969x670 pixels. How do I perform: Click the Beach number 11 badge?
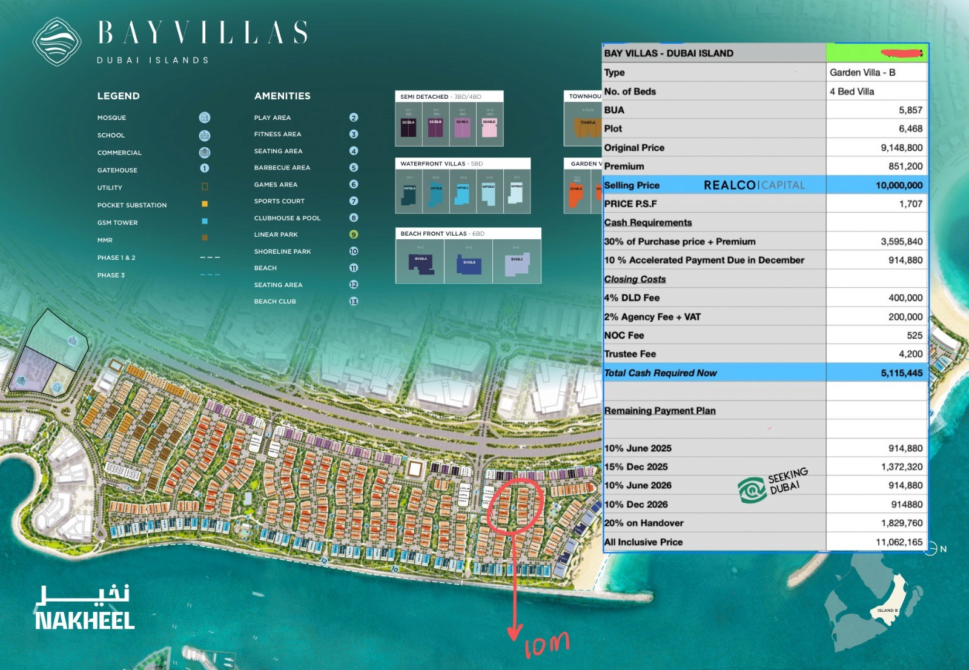[x=354, y=268]
